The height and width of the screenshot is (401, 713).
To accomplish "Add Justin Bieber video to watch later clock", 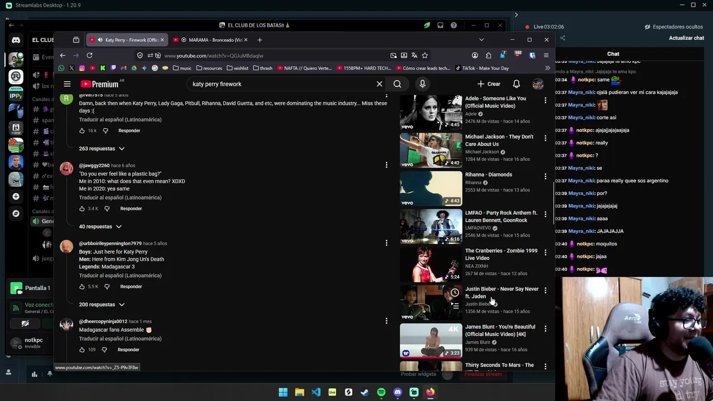I will pos(455,293).
